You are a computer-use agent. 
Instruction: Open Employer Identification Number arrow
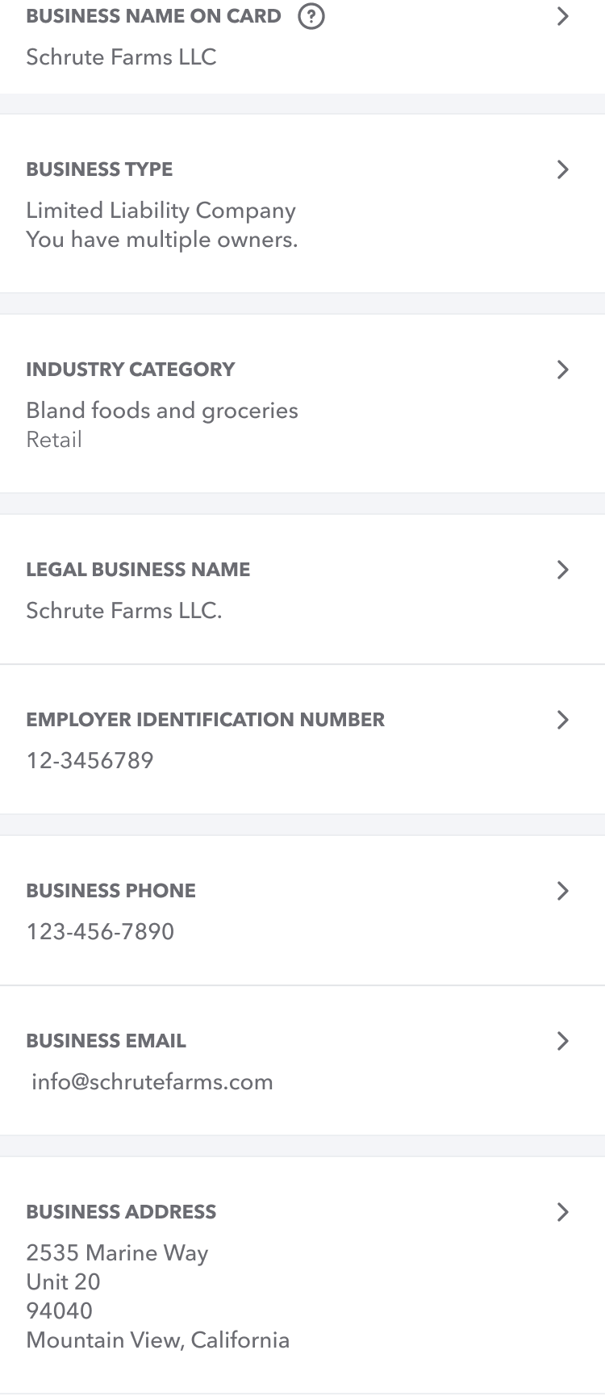point(563,720)
